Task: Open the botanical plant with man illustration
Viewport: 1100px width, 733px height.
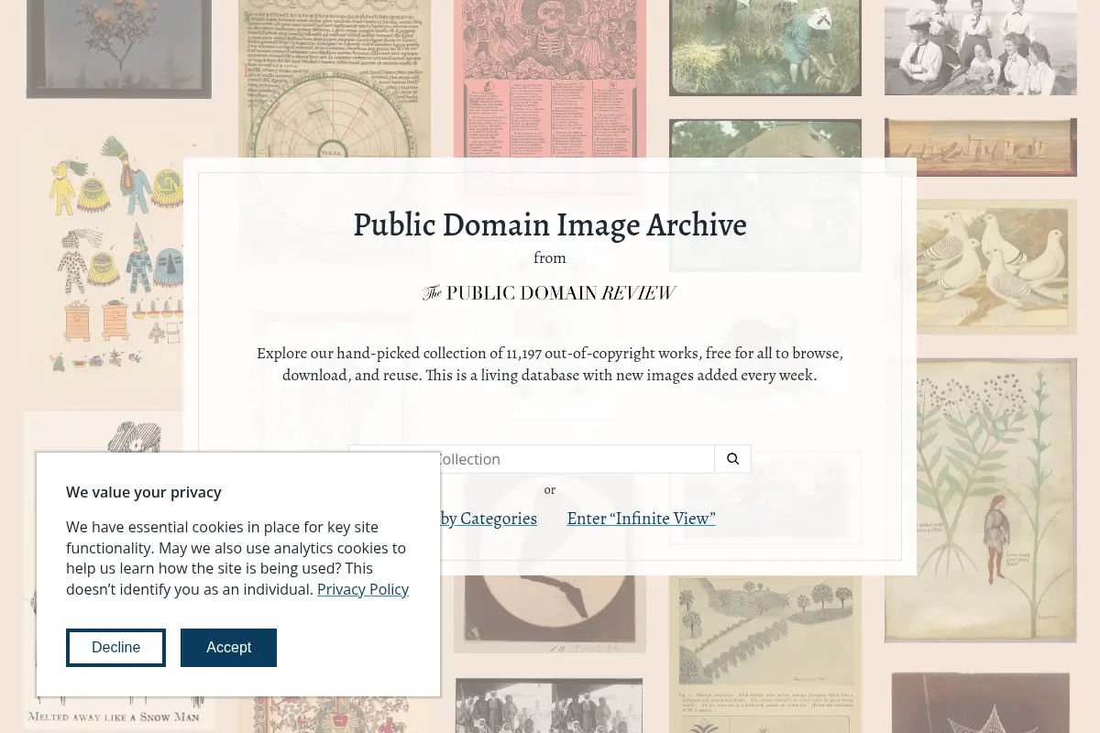Action: (x=981, y=500)
